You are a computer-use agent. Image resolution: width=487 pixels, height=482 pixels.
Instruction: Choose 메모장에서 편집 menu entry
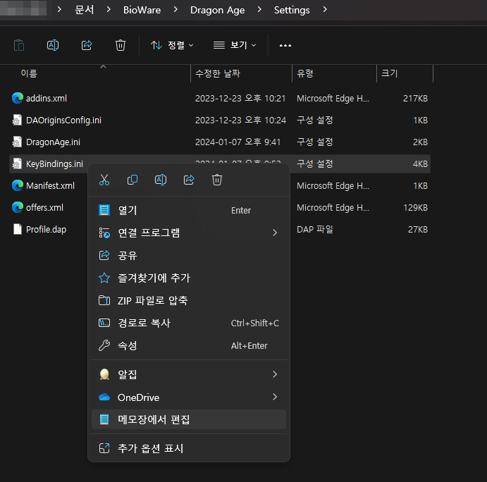tap(189, 419)
